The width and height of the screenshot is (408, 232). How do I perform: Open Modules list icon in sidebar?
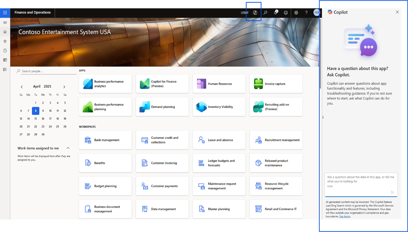coord(5,69)
